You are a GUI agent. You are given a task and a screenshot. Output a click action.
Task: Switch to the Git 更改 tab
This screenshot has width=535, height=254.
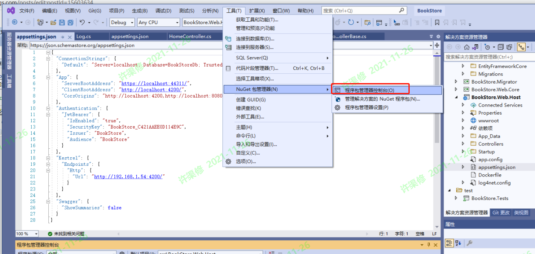(501, 213)
